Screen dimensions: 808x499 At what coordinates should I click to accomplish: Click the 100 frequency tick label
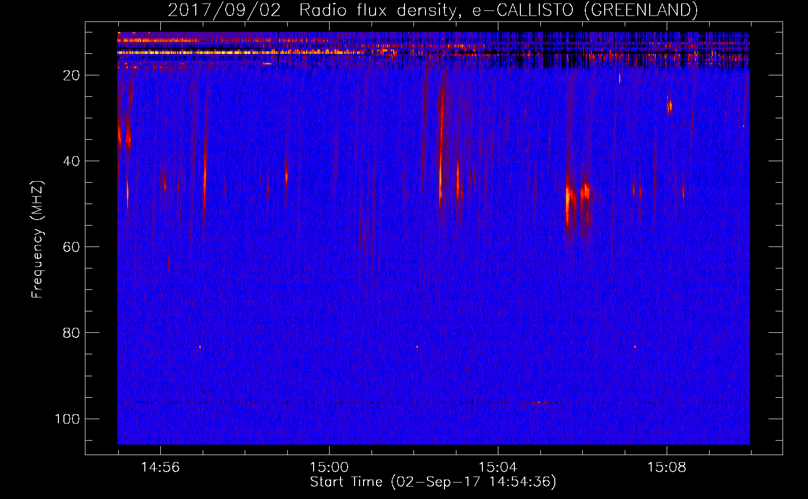(x=67, y=419)
